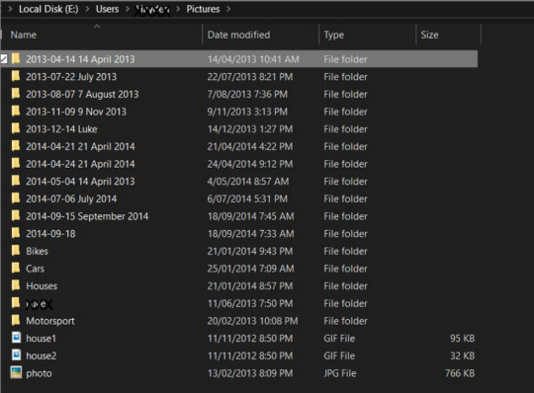Click date 20/02/2013 10:08 PM cell
Viewport: 534px width, 393px height.
[252, 321]
